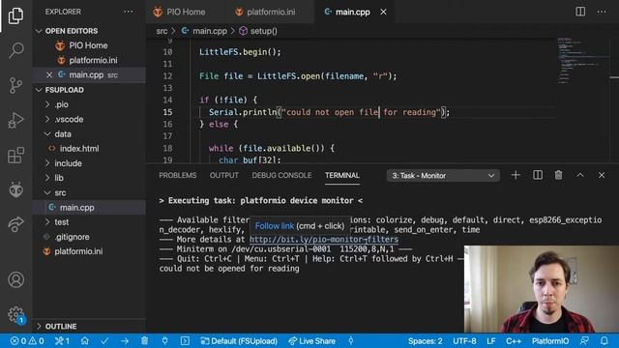The width and height of the screenshot is (619, 348).
Task: Click PlatformIO status bar item
Action: 550,341
